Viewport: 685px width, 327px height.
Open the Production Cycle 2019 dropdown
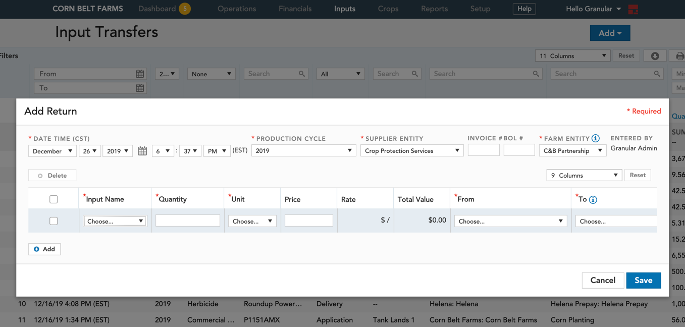tap(303, 151)
